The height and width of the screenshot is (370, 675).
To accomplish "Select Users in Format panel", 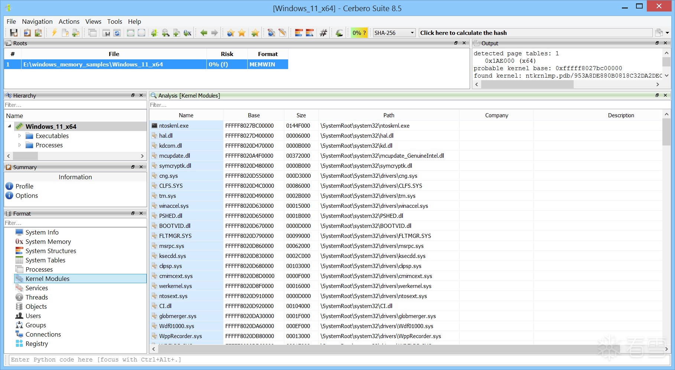I will point(33,316).
